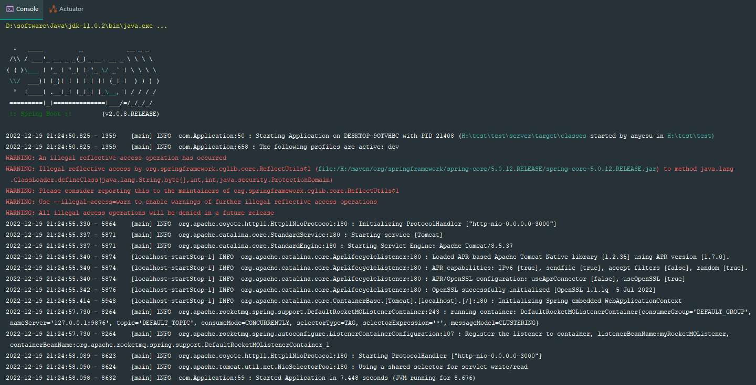This screenshot has height=385, width=756.
Task: Click 'org.apache.catalina.core.StandardEngine:180' logger name
Action: pos(259,246)
